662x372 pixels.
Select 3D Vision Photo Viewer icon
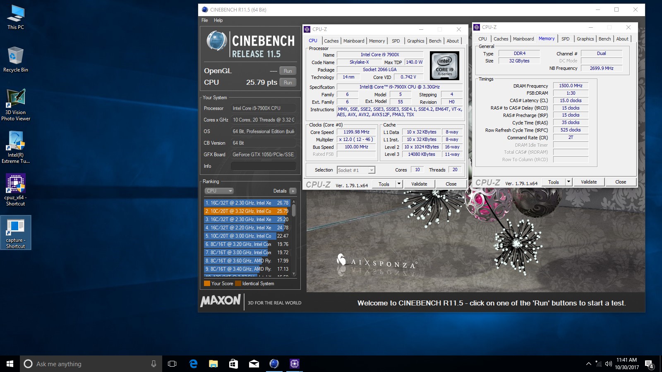[16, 105]
